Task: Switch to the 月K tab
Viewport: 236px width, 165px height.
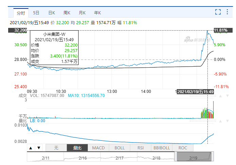Action: point(82,13)
